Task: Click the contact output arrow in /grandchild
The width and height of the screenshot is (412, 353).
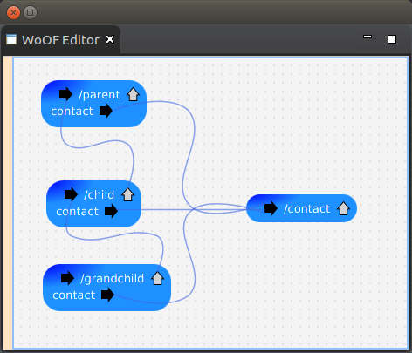Action: coord(107,295)
